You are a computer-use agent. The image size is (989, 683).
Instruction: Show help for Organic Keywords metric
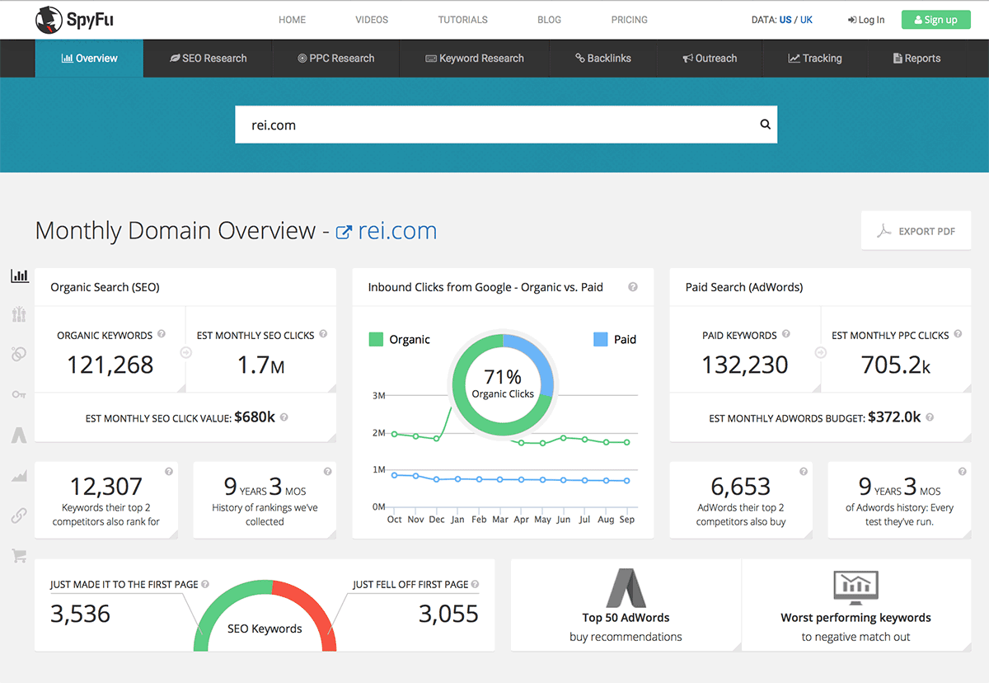[x=162, y=334]
